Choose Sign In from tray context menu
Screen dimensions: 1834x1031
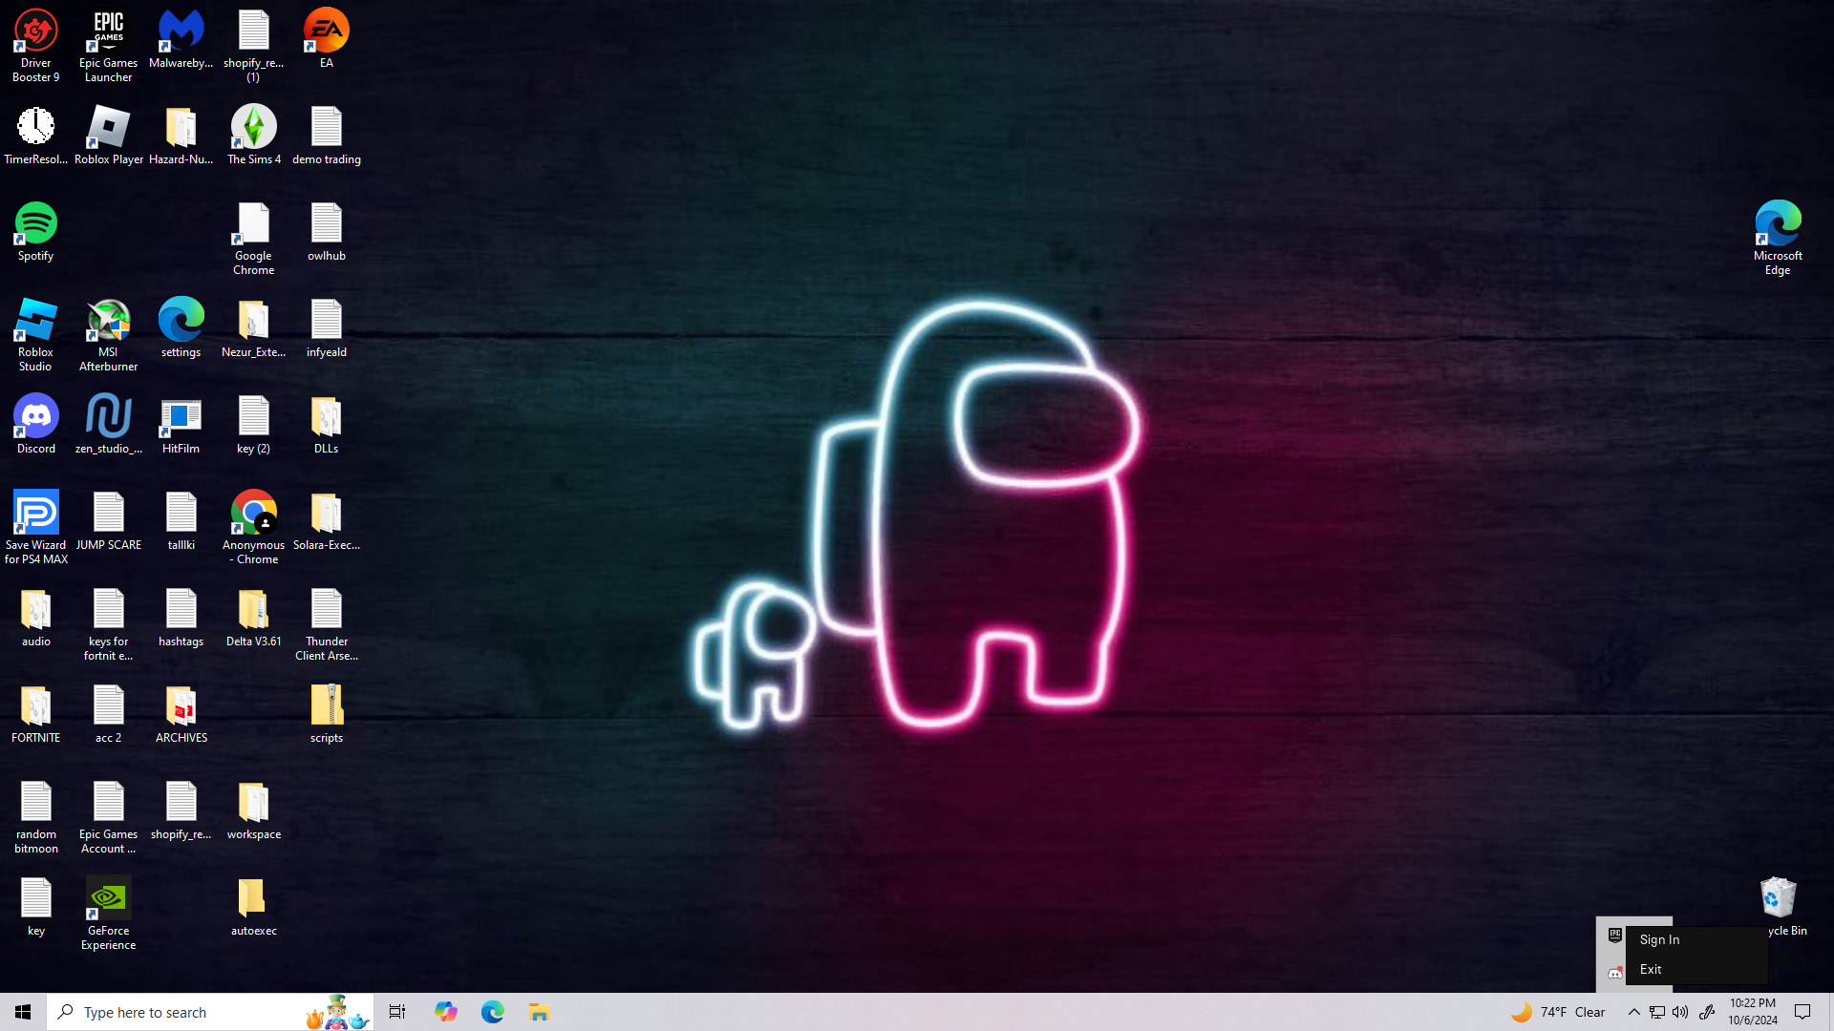coord(1660,940)
